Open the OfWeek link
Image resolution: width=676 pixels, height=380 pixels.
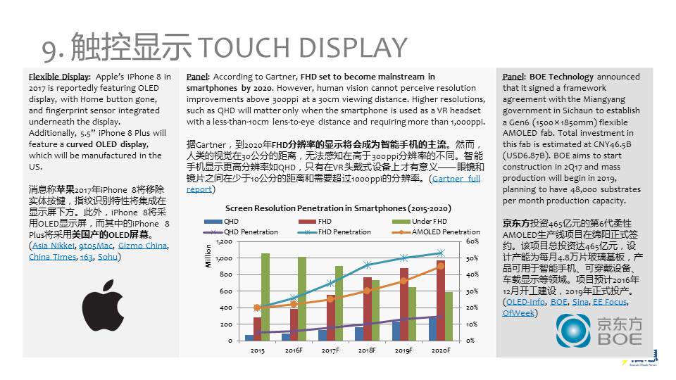tap(518, 313)
